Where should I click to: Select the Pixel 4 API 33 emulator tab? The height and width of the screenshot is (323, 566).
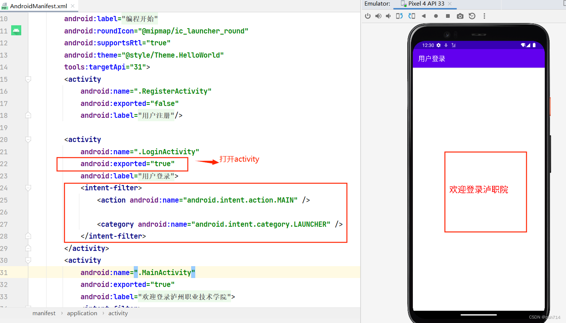pos(426,4)
